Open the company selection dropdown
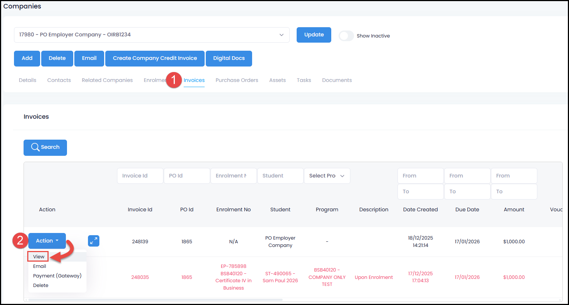 tap(152, 35)
